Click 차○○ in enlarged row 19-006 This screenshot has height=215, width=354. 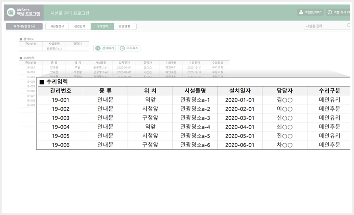coord(285,145)
